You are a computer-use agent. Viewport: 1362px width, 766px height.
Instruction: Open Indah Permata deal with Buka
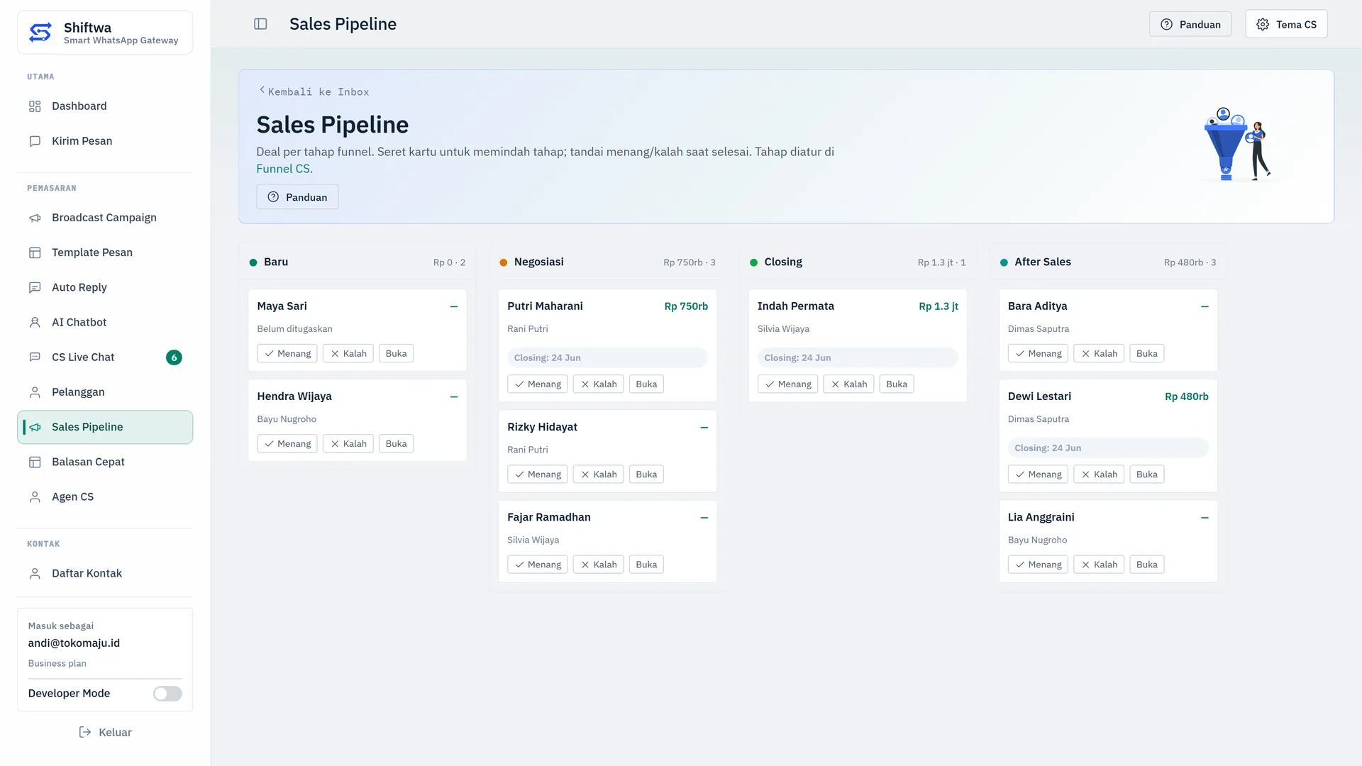(x=897, y=384)
